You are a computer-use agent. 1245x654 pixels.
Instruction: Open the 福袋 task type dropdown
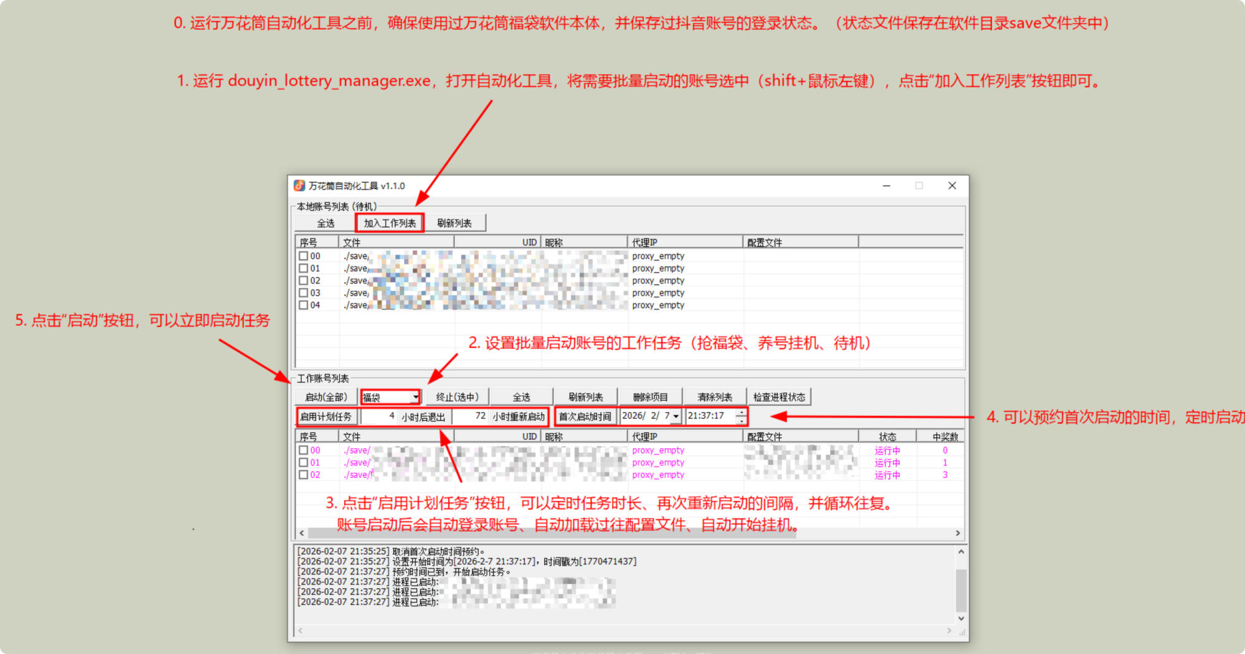pos(415,397)
